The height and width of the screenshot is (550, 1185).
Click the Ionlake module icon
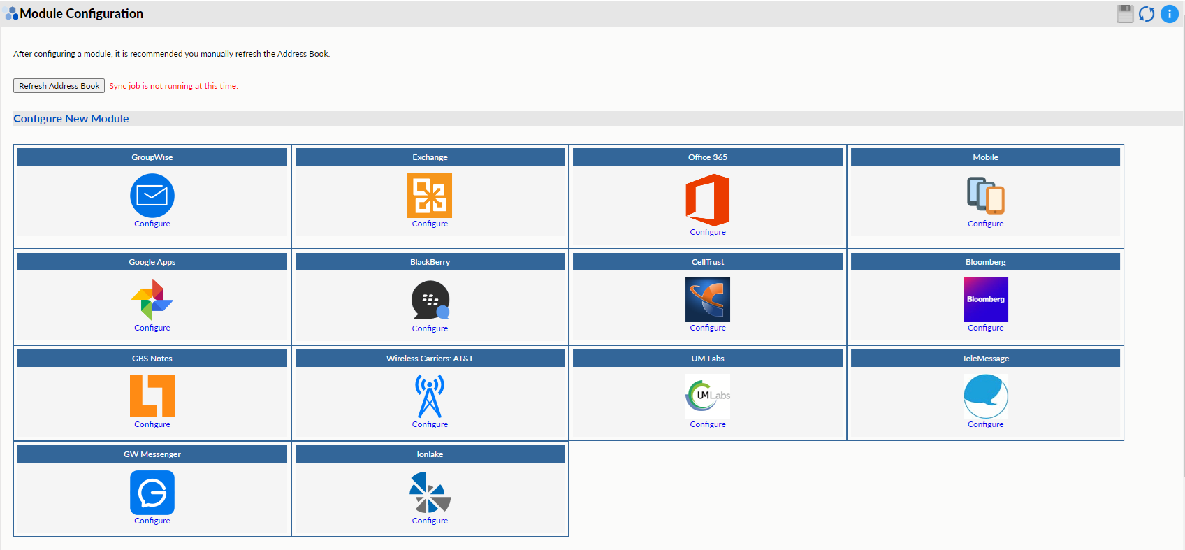pos(430,493)
